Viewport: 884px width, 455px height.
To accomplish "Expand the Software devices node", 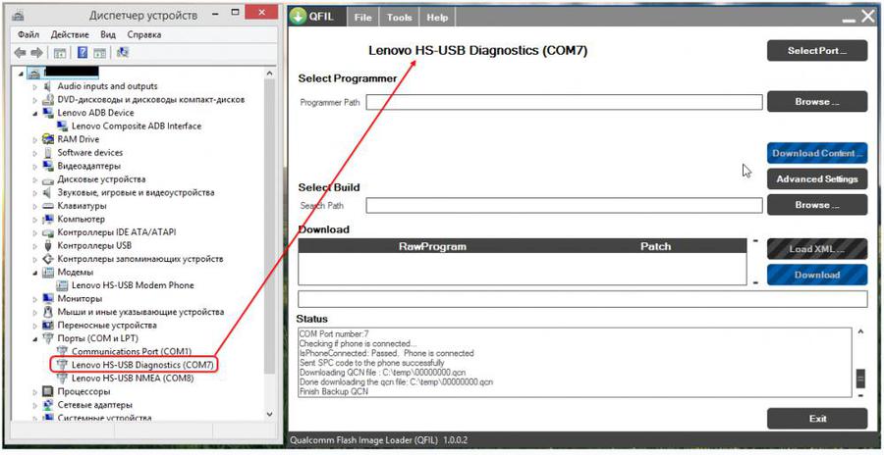I will [35, 153].
